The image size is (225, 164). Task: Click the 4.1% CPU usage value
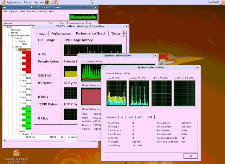[42, 54]
